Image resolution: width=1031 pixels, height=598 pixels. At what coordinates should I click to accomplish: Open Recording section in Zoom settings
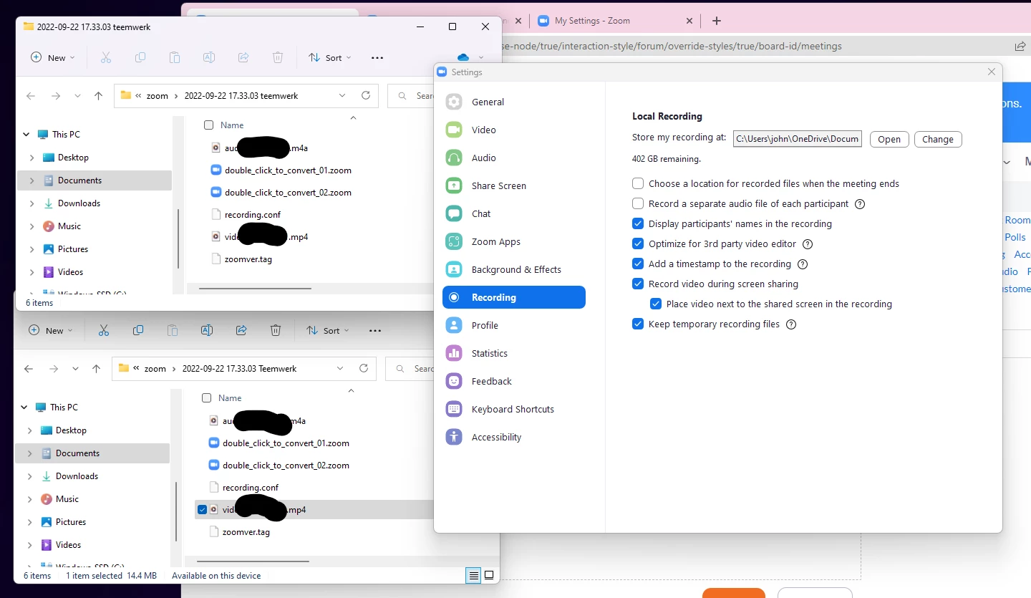pos(514,297)
